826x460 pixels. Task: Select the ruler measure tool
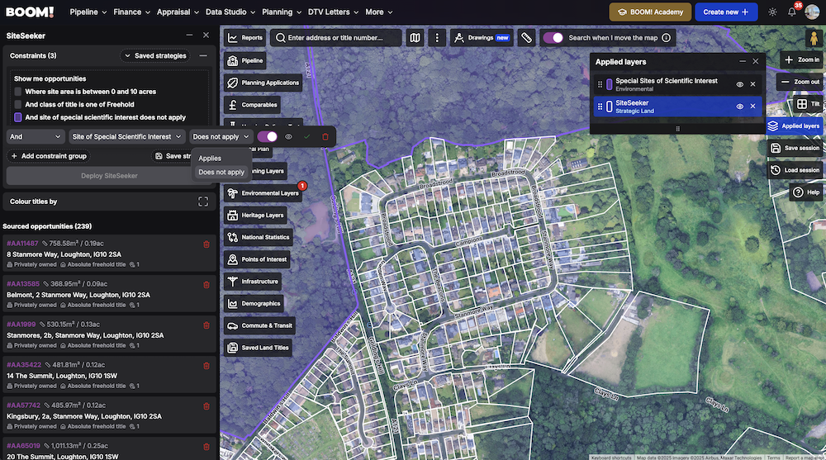coord(526,38)
